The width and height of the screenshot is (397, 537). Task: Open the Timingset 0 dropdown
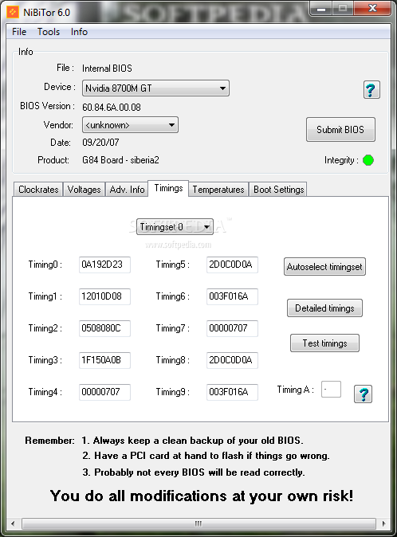(175, 227)
